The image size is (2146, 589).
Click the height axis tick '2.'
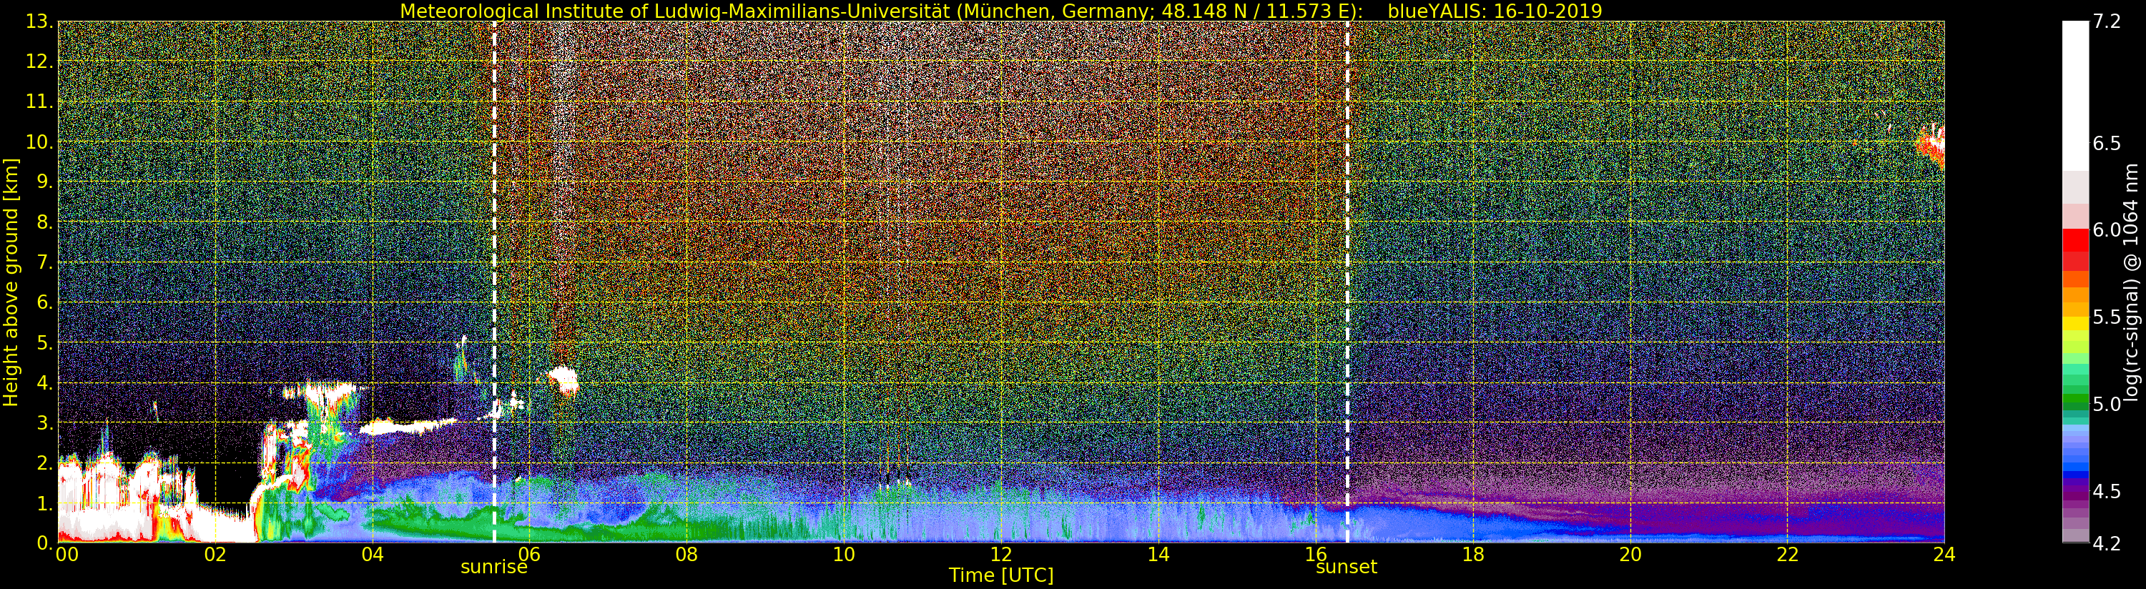click(x=45, y=462)
